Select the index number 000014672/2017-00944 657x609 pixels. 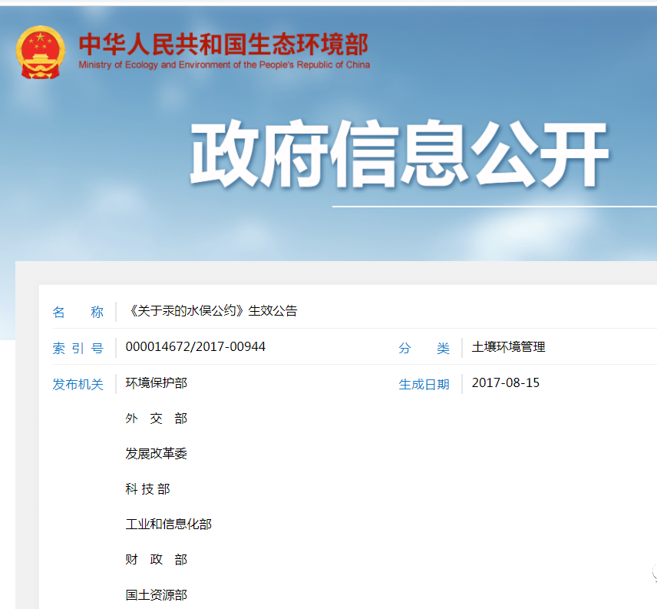(x=196, y=347)
